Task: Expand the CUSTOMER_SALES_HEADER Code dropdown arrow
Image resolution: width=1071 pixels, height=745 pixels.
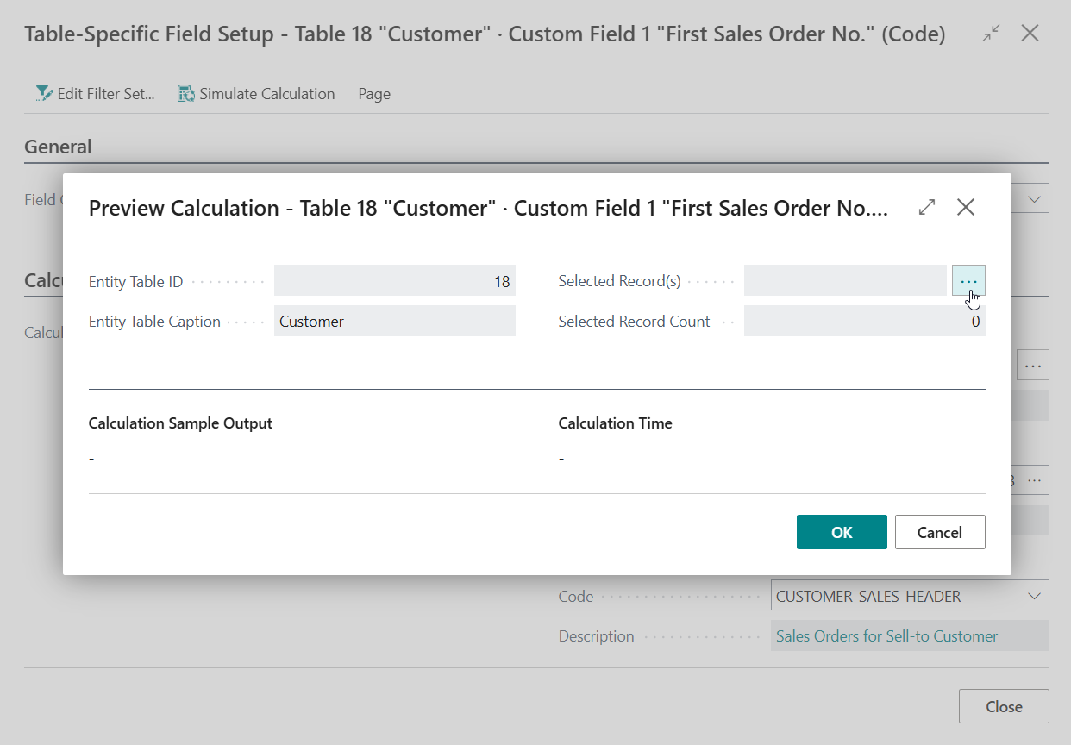Action: 1034,596
